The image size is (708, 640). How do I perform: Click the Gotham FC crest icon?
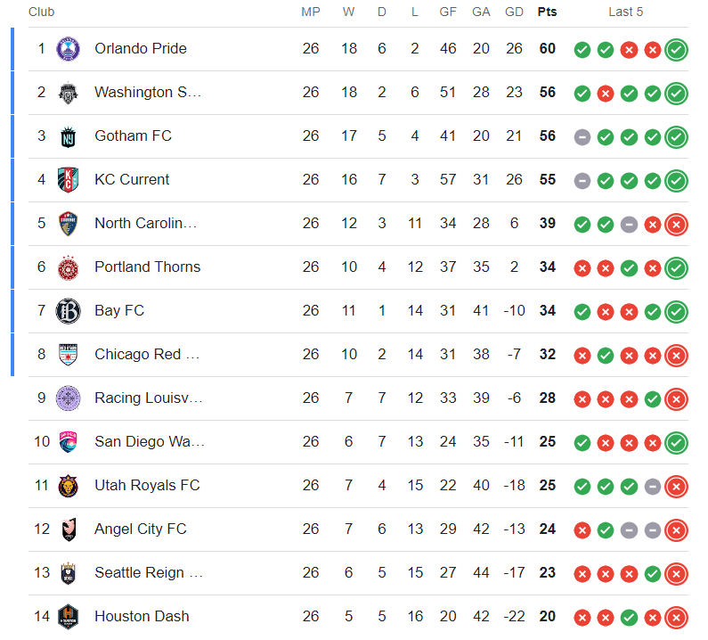tap(69, 136)
